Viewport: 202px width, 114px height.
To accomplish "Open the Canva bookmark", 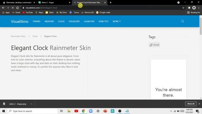I will coord(74,12).
